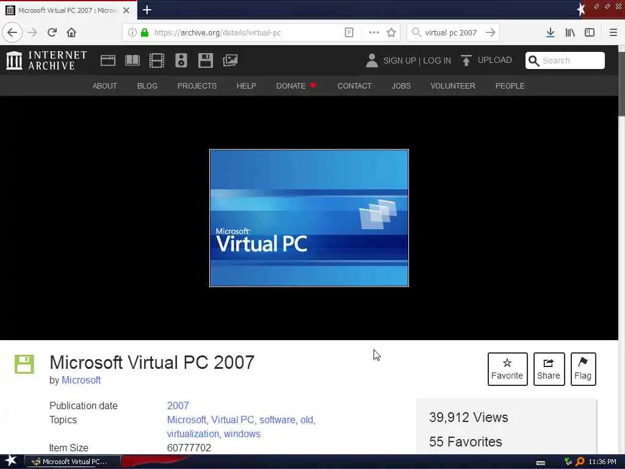The width and height of the screenshot is (625, 469).
Task: Click the 11:36 PM taskbar clock
Action: point(602,462)
